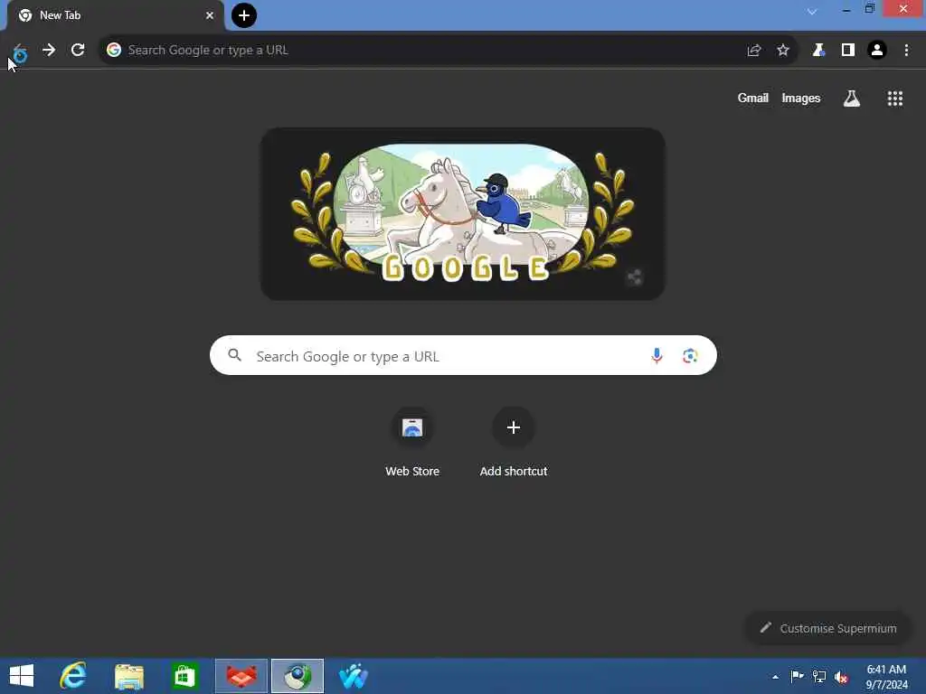This screenshot has height=694, width=926.
Task: Open the Web Store shortcut
Action: 412,441
